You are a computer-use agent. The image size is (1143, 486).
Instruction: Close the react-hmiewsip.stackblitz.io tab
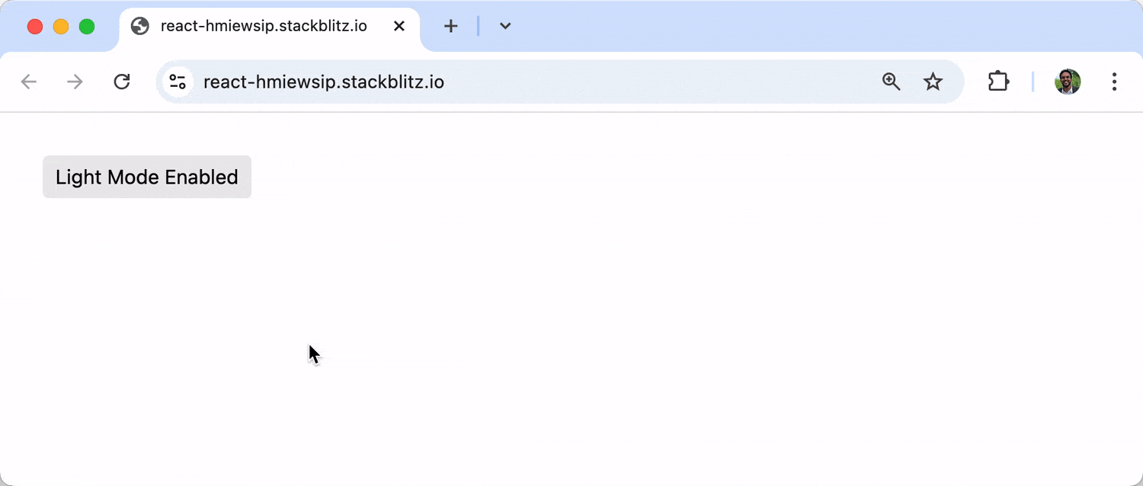click(x=399, y=27)
